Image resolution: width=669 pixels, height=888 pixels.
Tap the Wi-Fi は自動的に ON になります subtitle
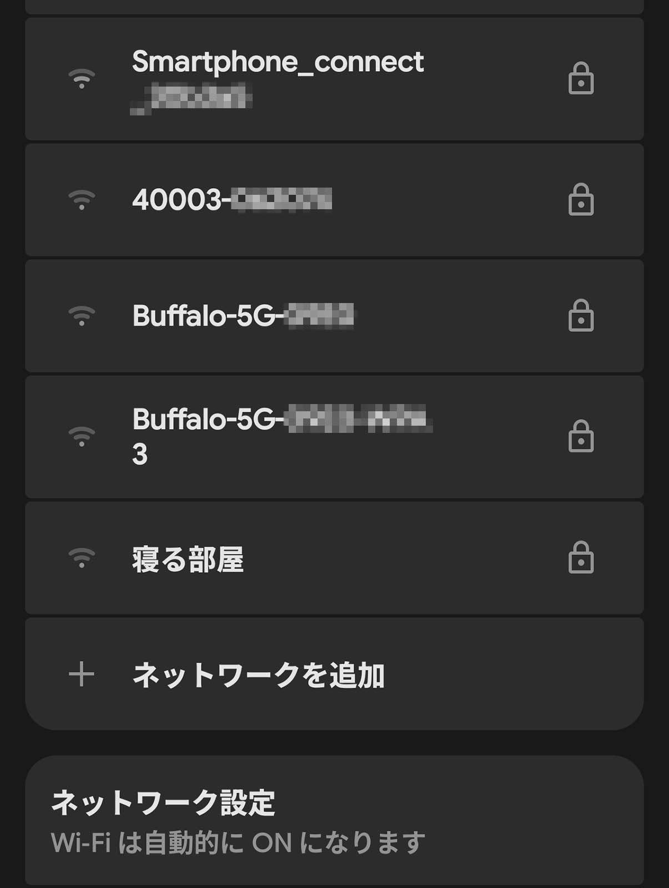(238, 843)
